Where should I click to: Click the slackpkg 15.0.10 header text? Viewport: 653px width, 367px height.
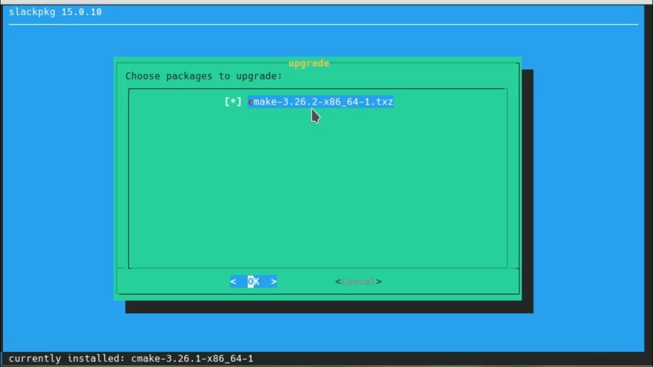pyautogui.click(x=55, y=12)
